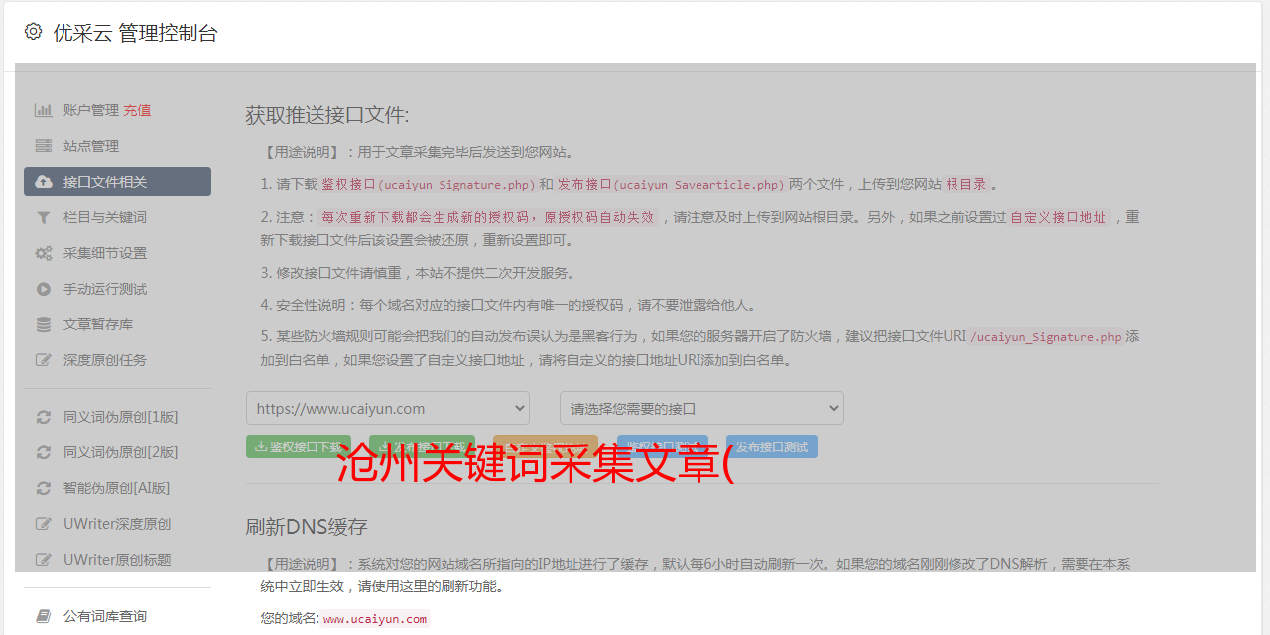The image size is (1270, 635).
Task: Click the green 鉴权接口下载 button
Action: [299, 446]
